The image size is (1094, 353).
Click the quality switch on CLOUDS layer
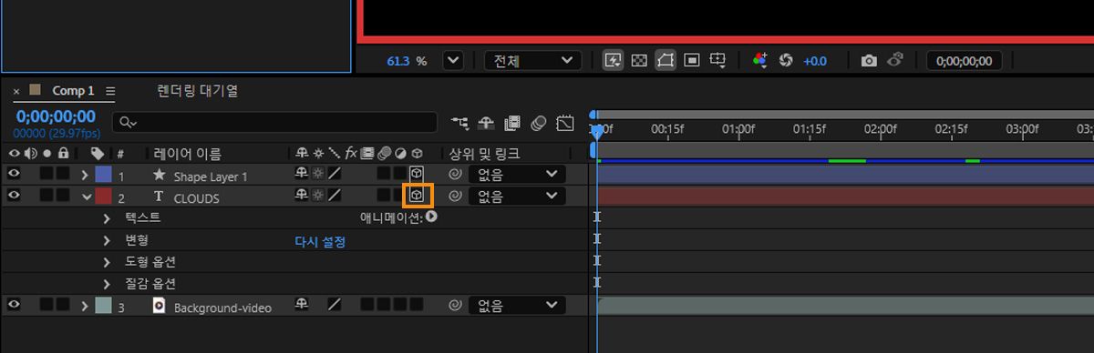point(335,195)
